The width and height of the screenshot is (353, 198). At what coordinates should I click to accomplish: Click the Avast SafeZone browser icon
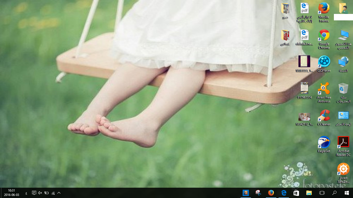coord(343,169)
